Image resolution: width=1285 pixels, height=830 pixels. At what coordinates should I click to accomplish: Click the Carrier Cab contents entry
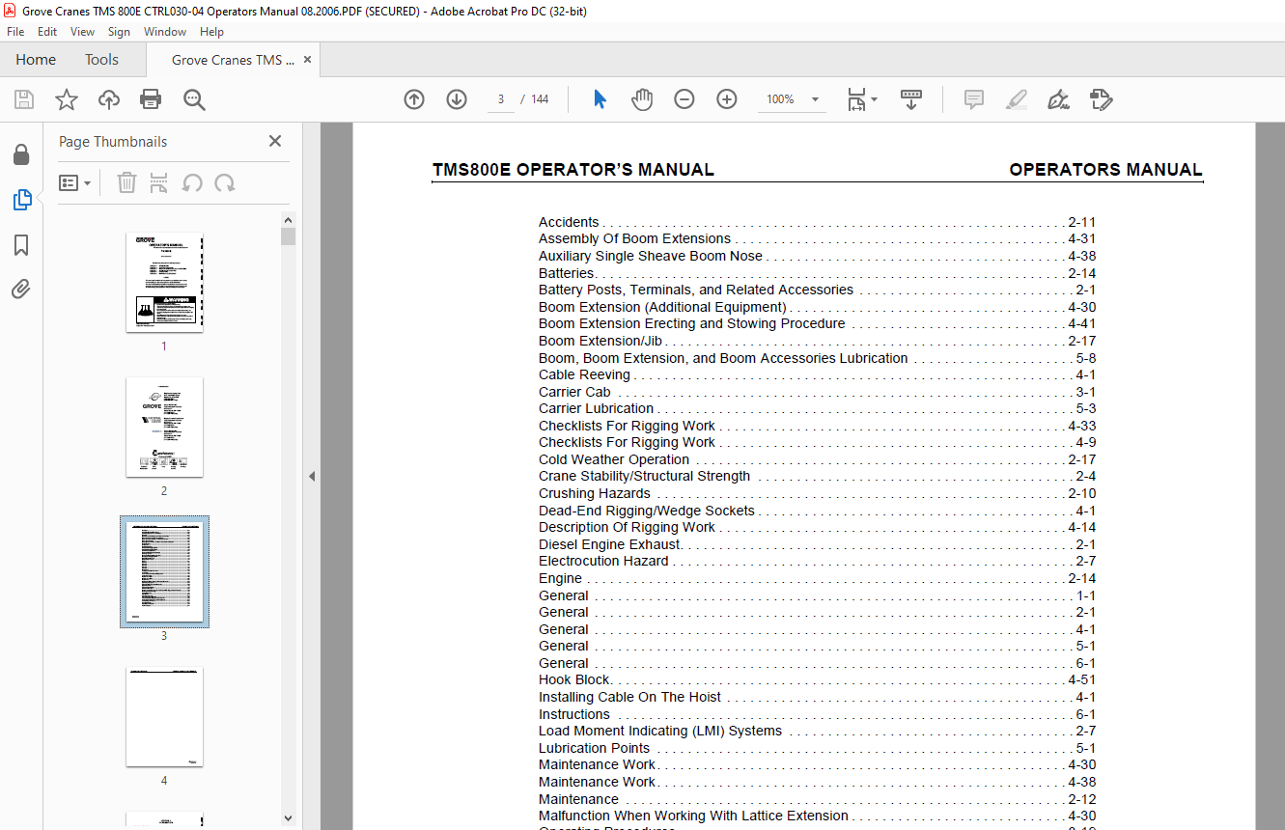click(817, 392)
